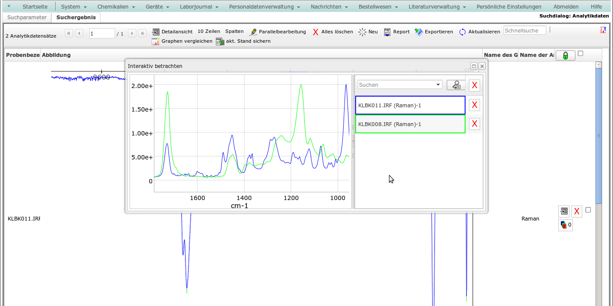Select the blue-bordered KLBK011.IRF (Raman)-1 entry
The image size is (613, 306).
coord(410,105)
